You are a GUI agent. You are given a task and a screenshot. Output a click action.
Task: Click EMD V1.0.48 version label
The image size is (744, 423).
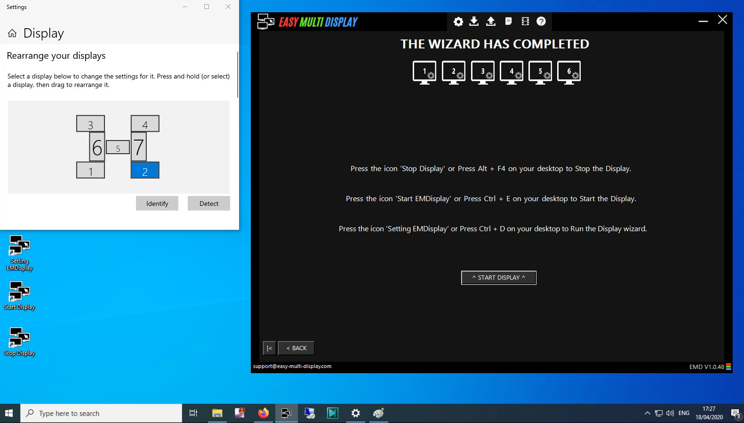pos(706,367)
